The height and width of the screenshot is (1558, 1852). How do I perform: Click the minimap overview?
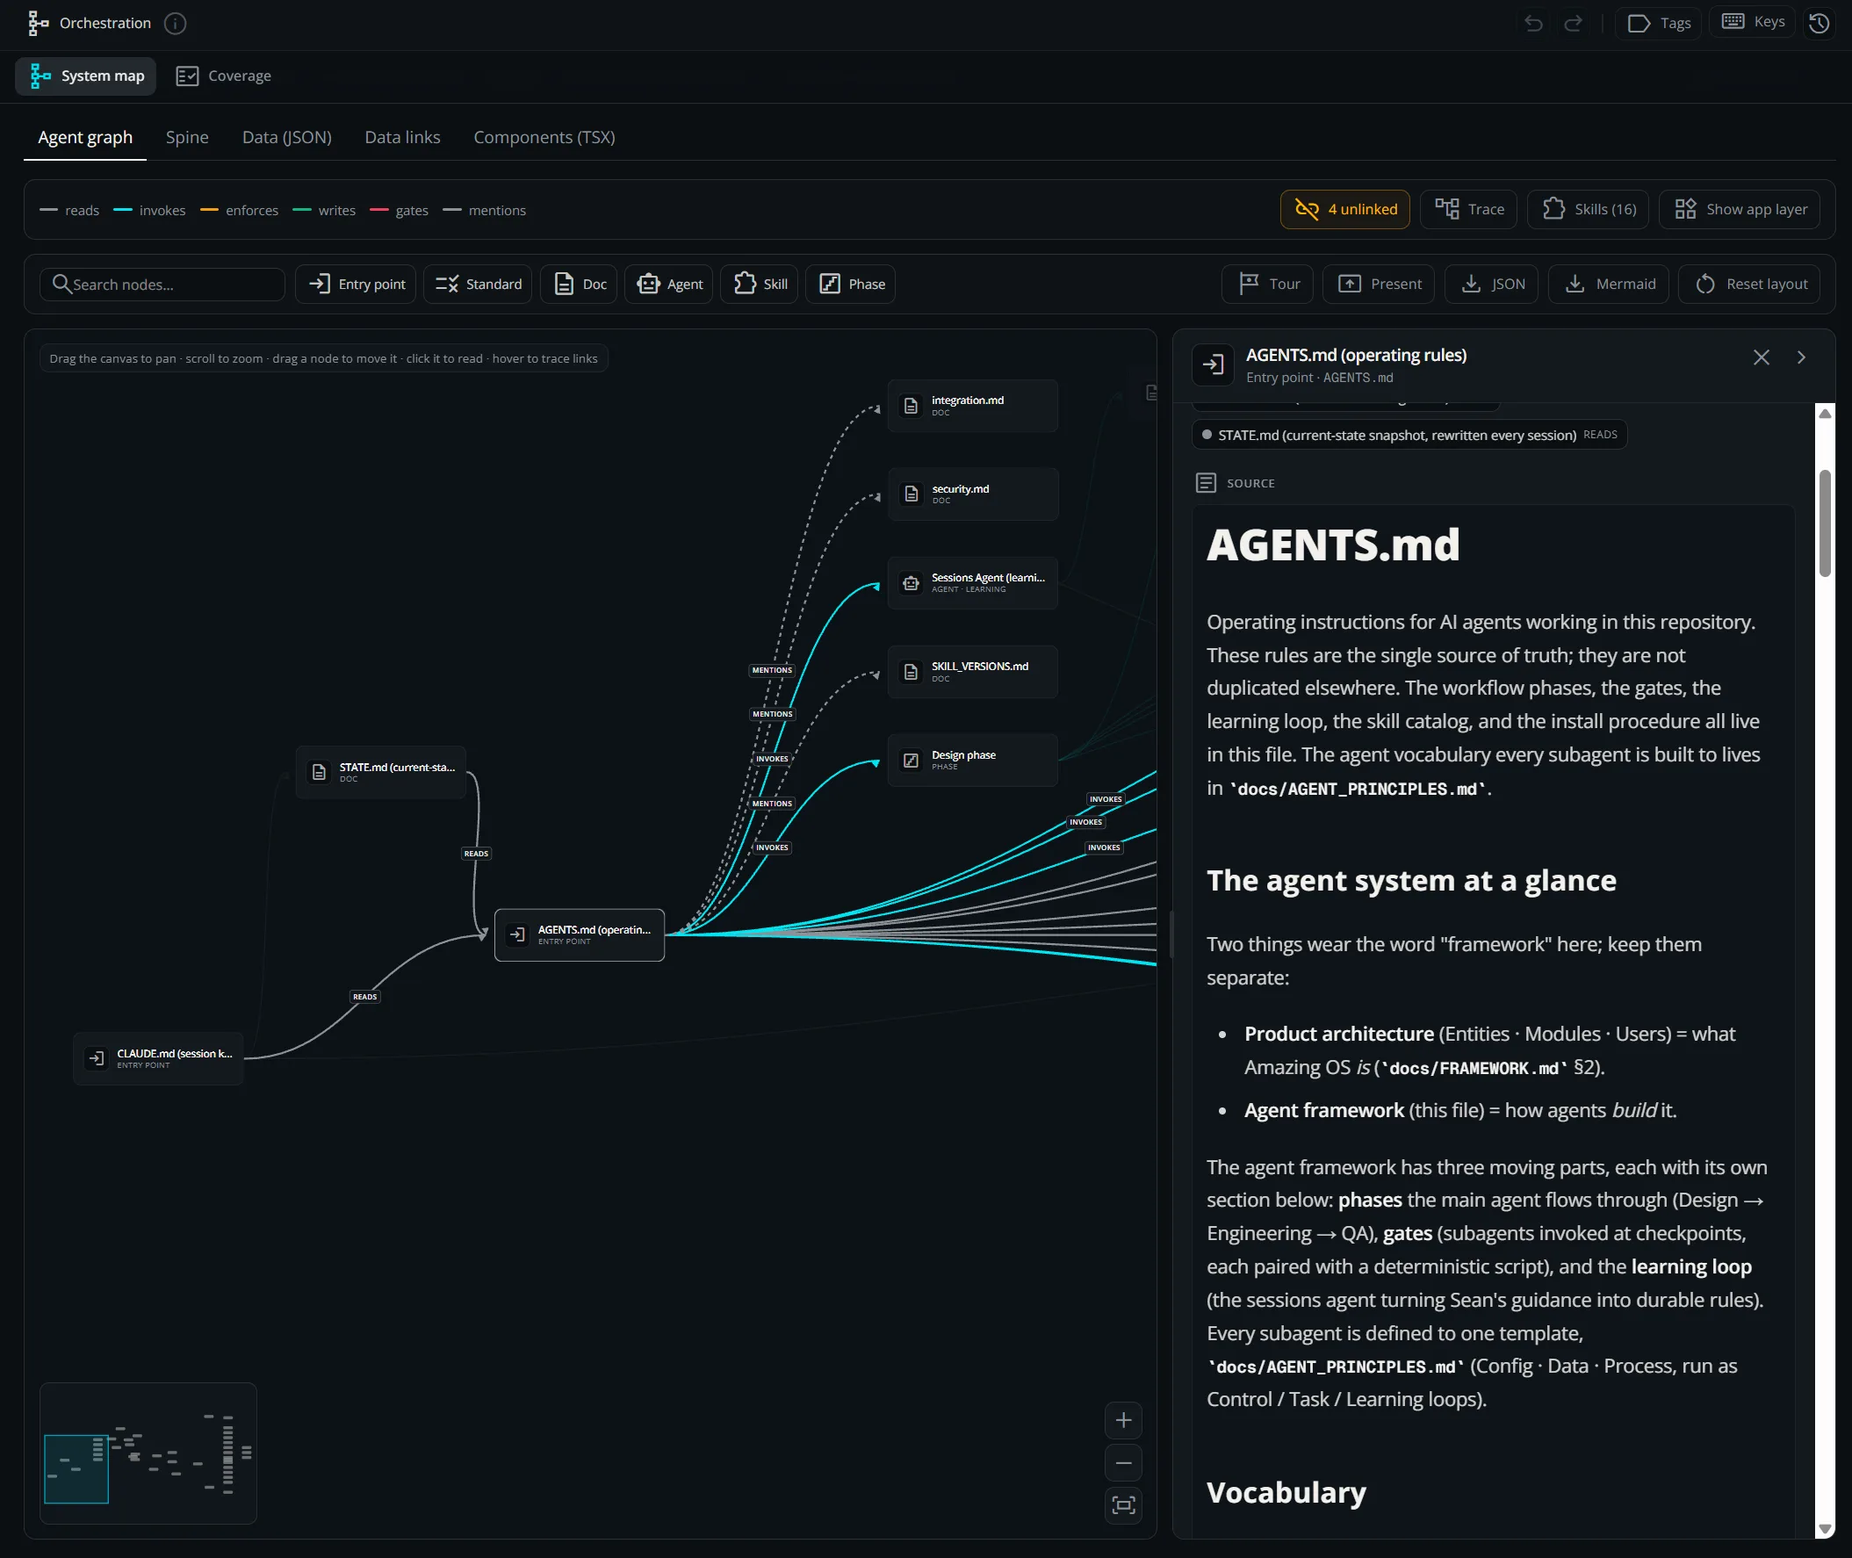148,1454
